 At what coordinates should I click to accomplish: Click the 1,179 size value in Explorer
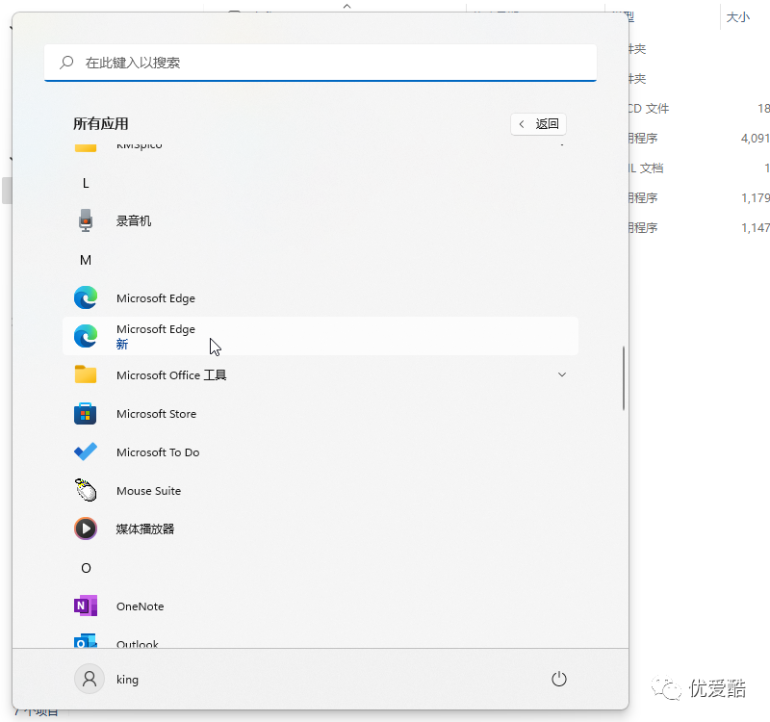pyautogui.click(x=756, y=197)
